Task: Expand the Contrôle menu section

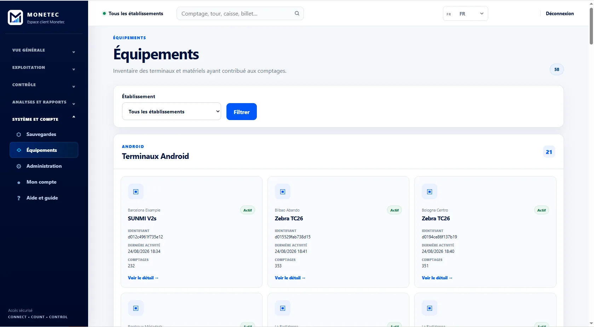Action: pos(44,85)
